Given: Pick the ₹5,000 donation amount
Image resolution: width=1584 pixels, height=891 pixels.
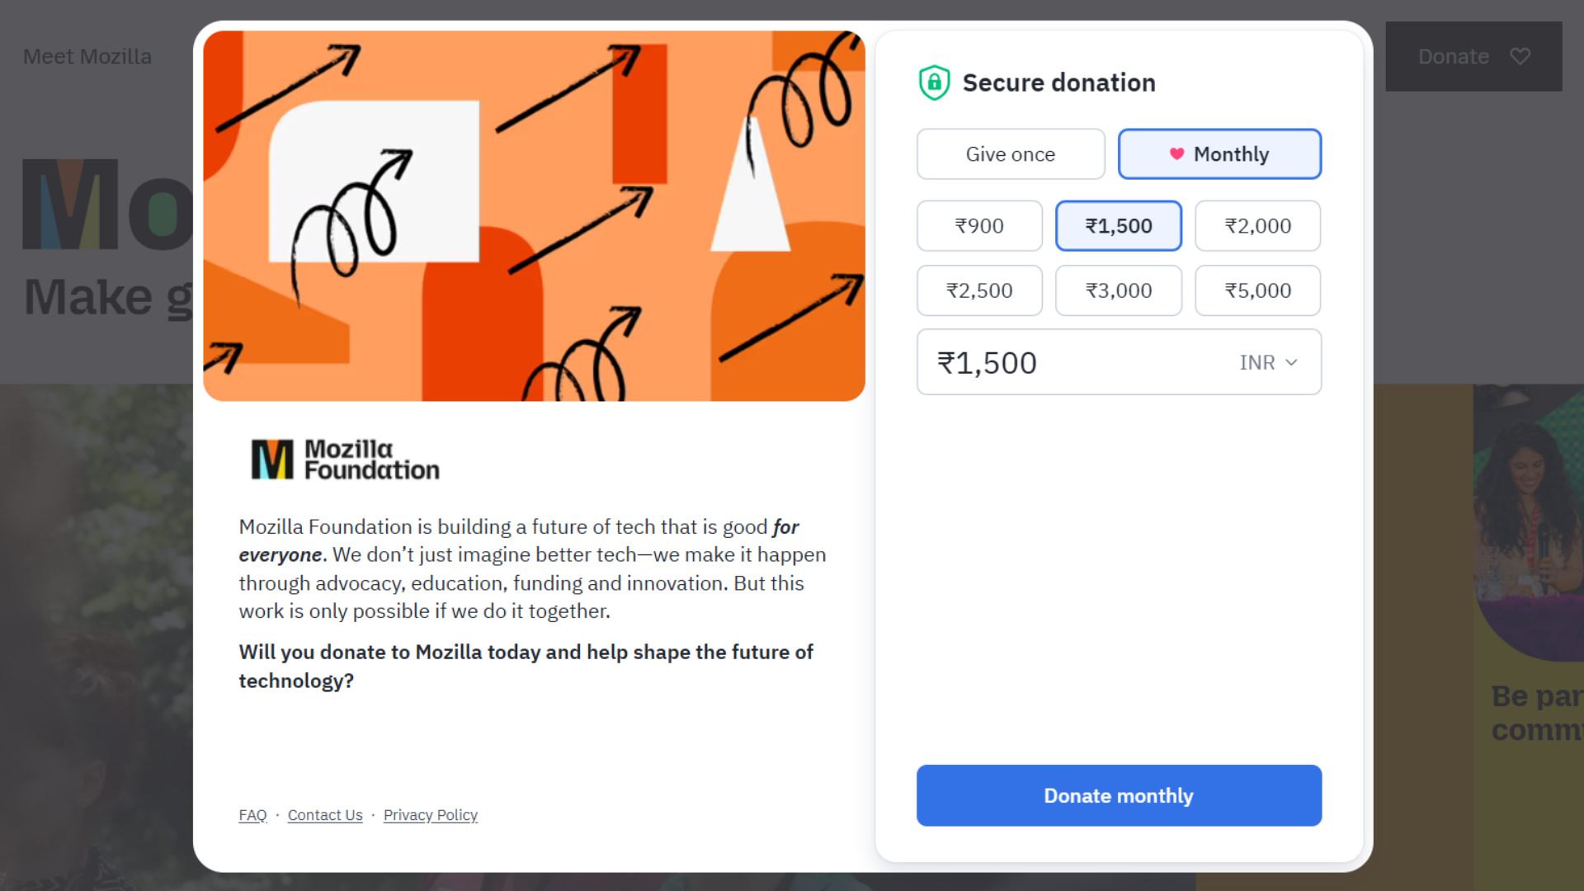Looking at the screenshot, I should tap(1257, 290).
